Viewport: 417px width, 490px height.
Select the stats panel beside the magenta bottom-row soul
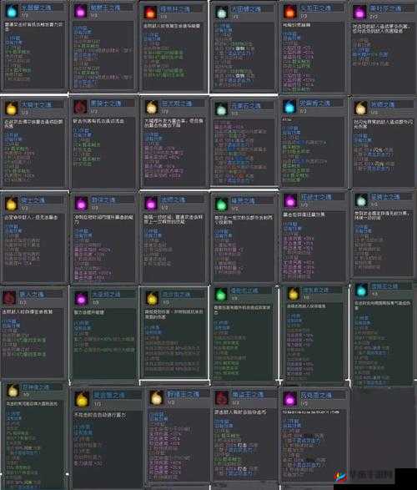tap(313, 444)
